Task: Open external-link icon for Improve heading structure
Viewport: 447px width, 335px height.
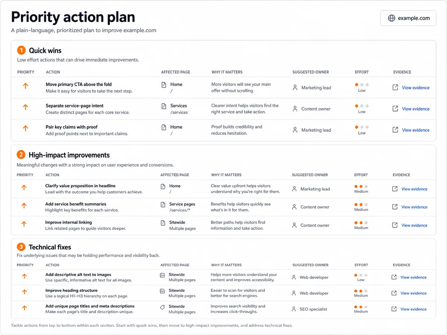Action: (x=394, y=293)
